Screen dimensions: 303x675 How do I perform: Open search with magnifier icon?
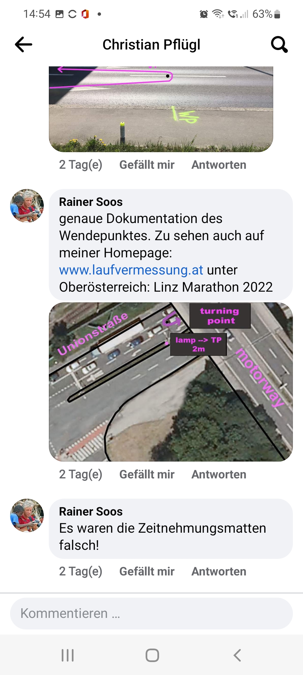pyautogui.click(x=279, y=44)
